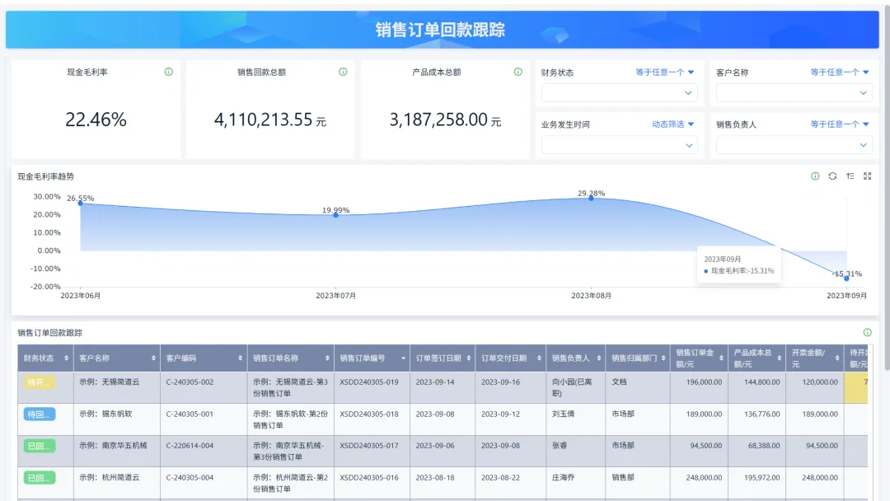Open 业务发生时间 动态筛选 selector
This screenshot has width=890, height=501.
coord(672,124)
